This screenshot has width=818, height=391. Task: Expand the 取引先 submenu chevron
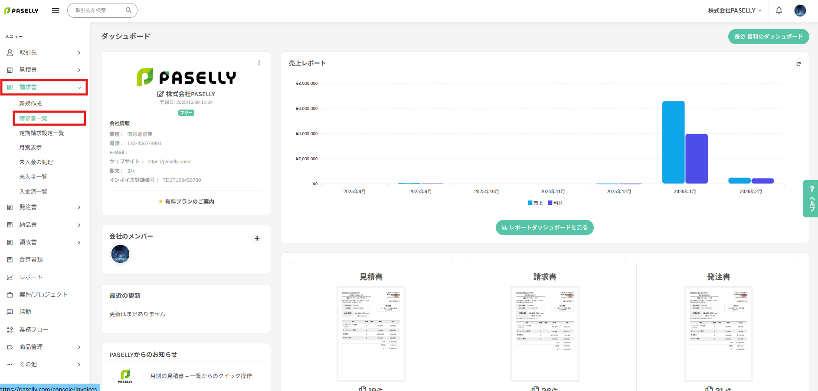(79, 53)
